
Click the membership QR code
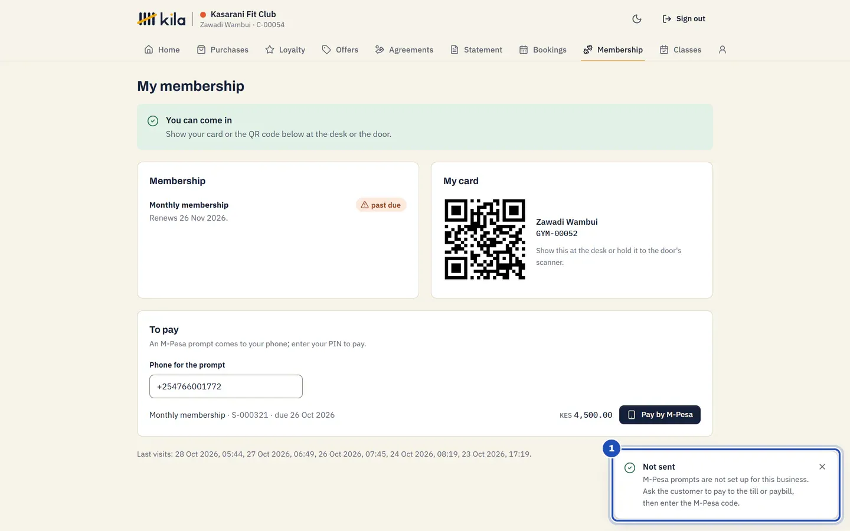point(485,239)
